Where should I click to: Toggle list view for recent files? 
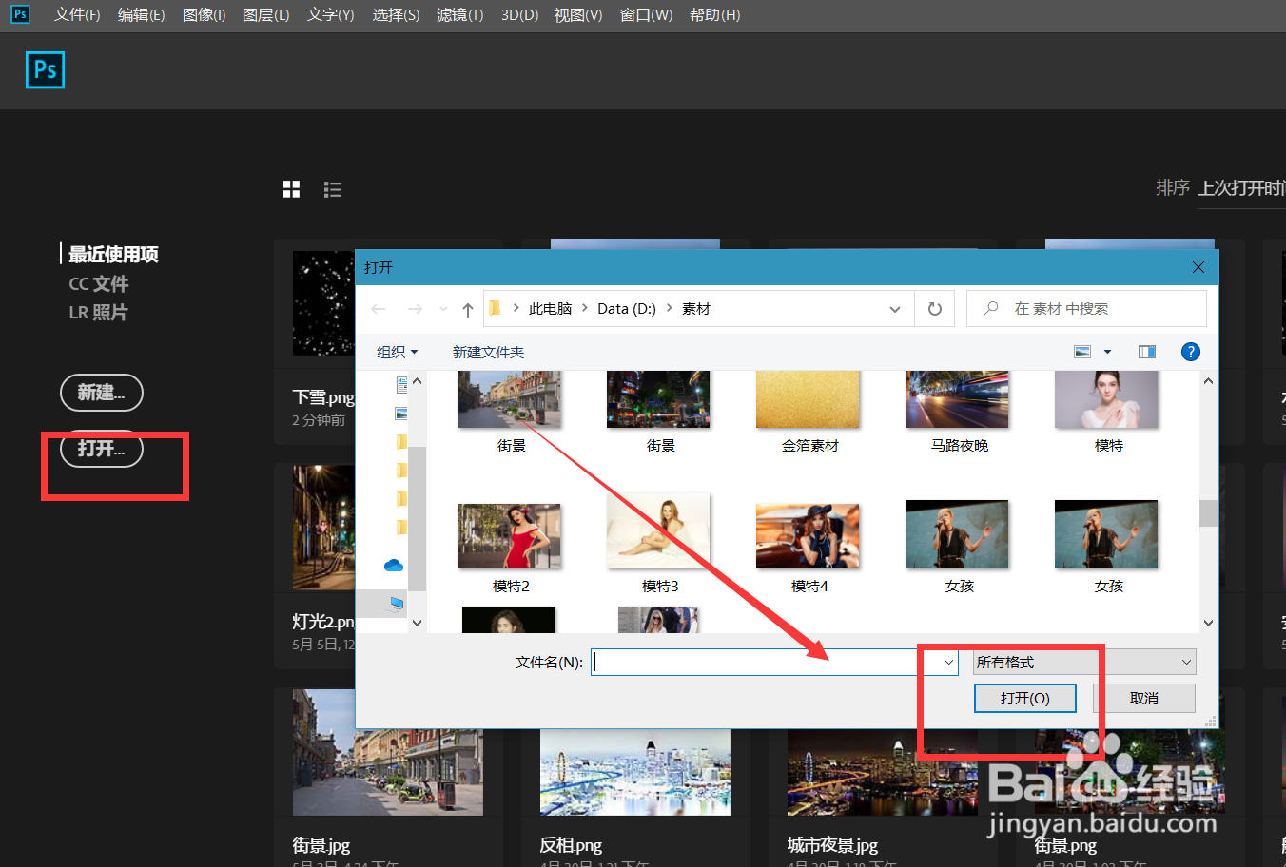coord(332,189)
